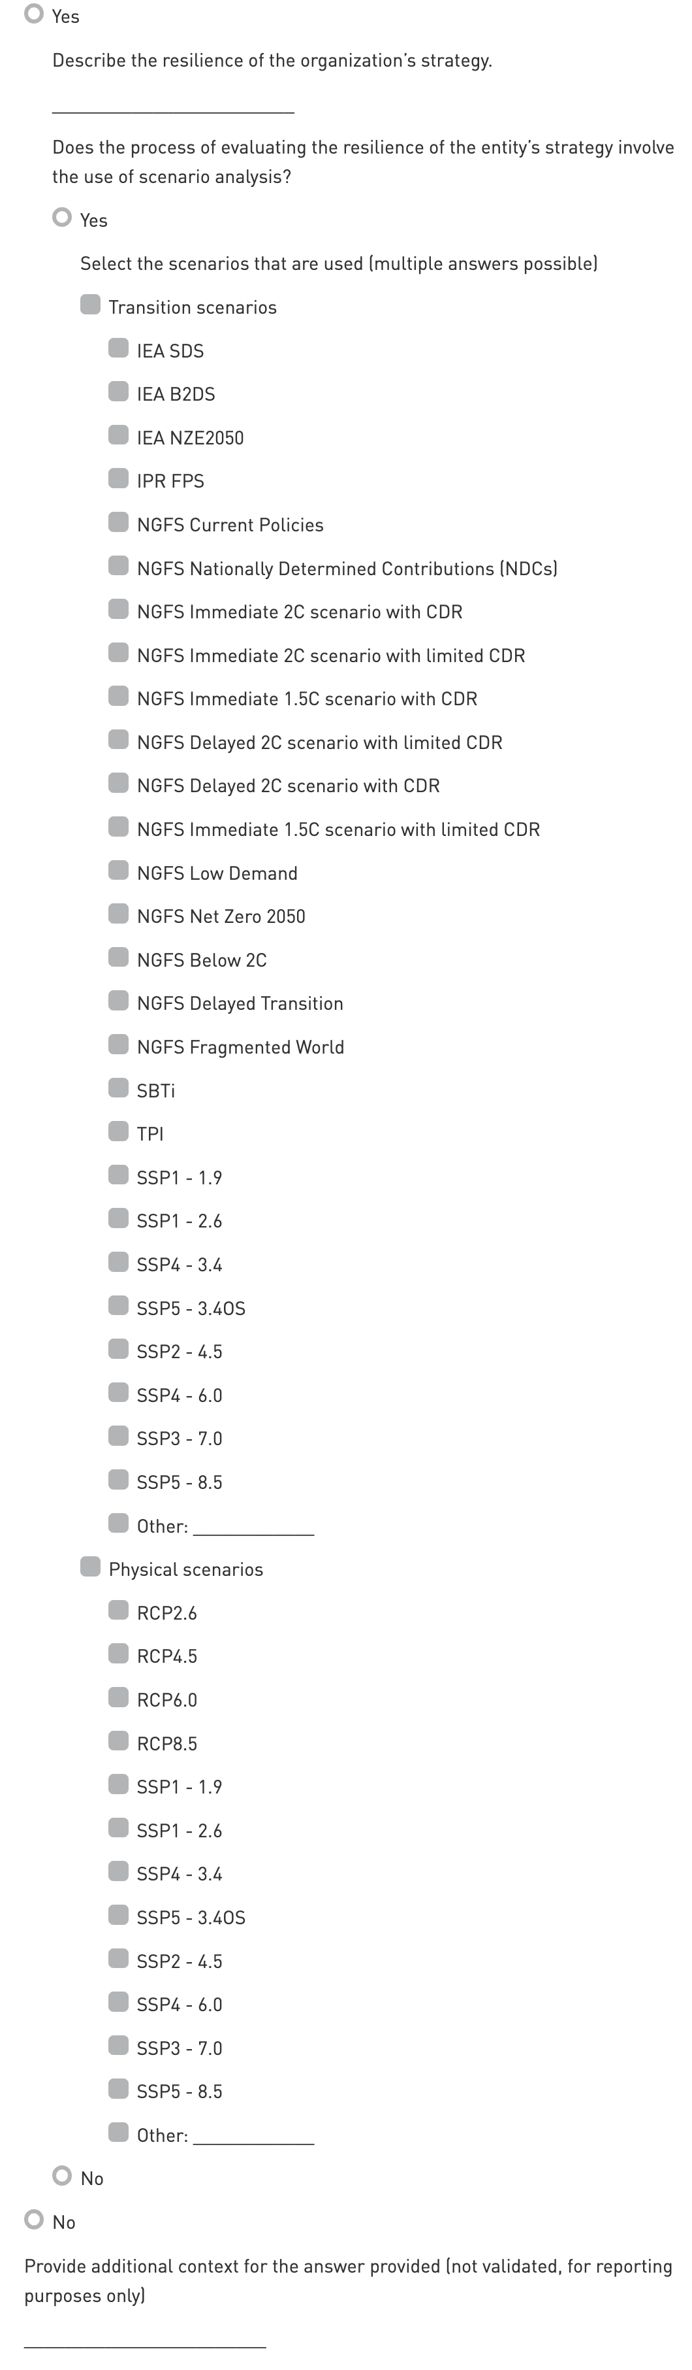
Task: Check NGFS Nationally Determined Contributions (NDCs)
Action: coord(119,566)
